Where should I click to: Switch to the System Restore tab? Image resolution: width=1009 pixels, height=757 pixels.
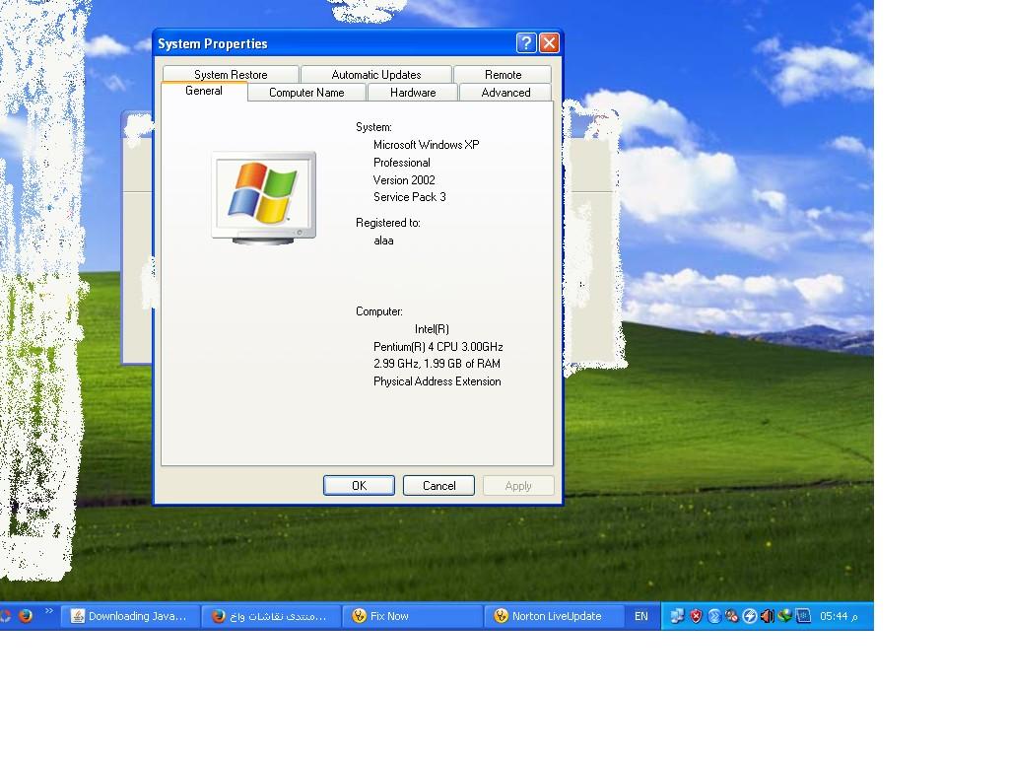click(x=231, y=74)
